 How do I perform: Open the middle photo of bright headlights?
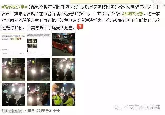[x=39, y=70]
